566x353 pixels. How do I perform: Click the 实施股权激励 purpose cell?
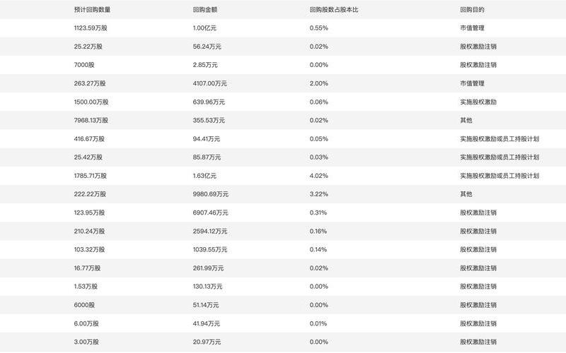coord(478,102)
